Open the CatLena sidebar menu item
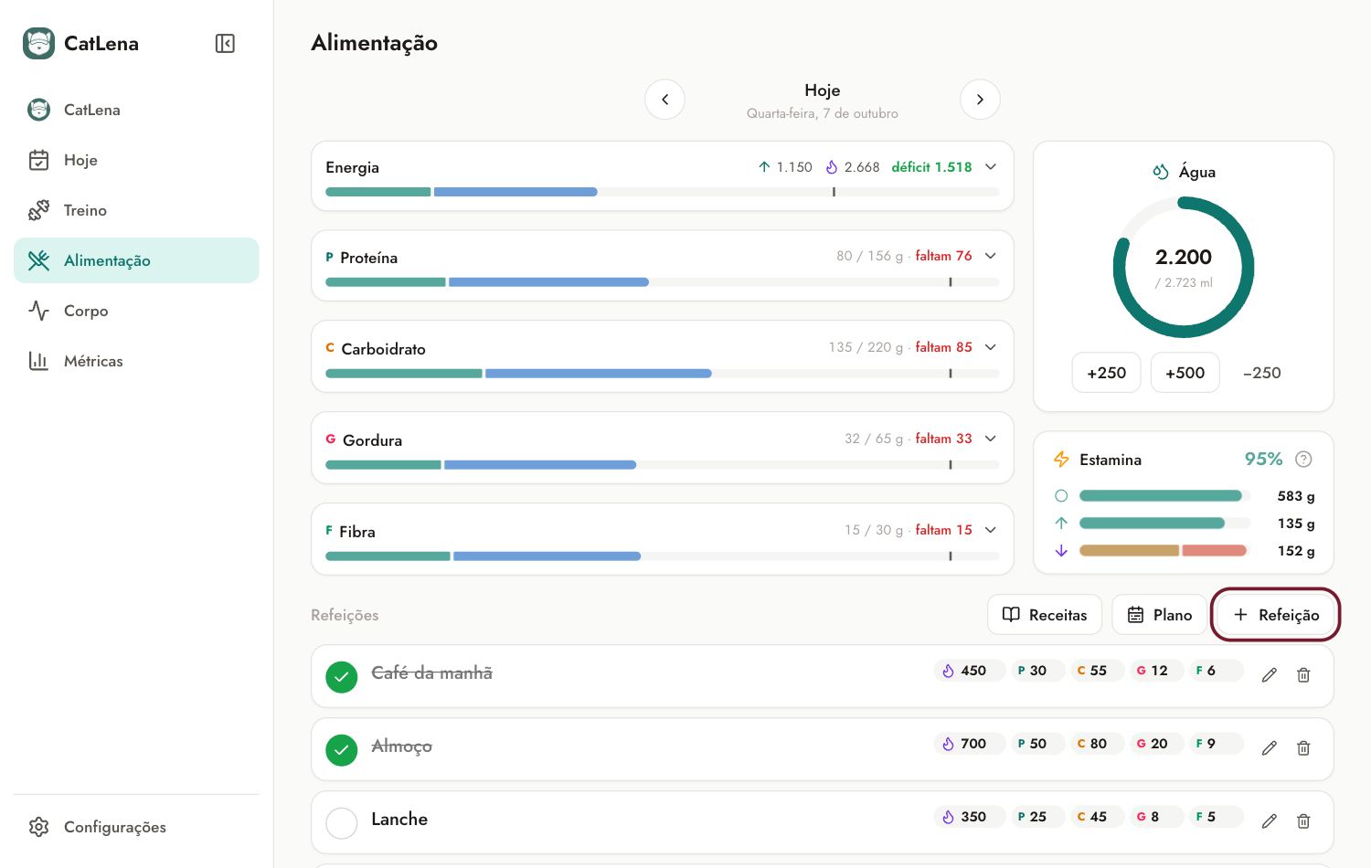Screen dimensions: 1371x868 click(136, 110)
